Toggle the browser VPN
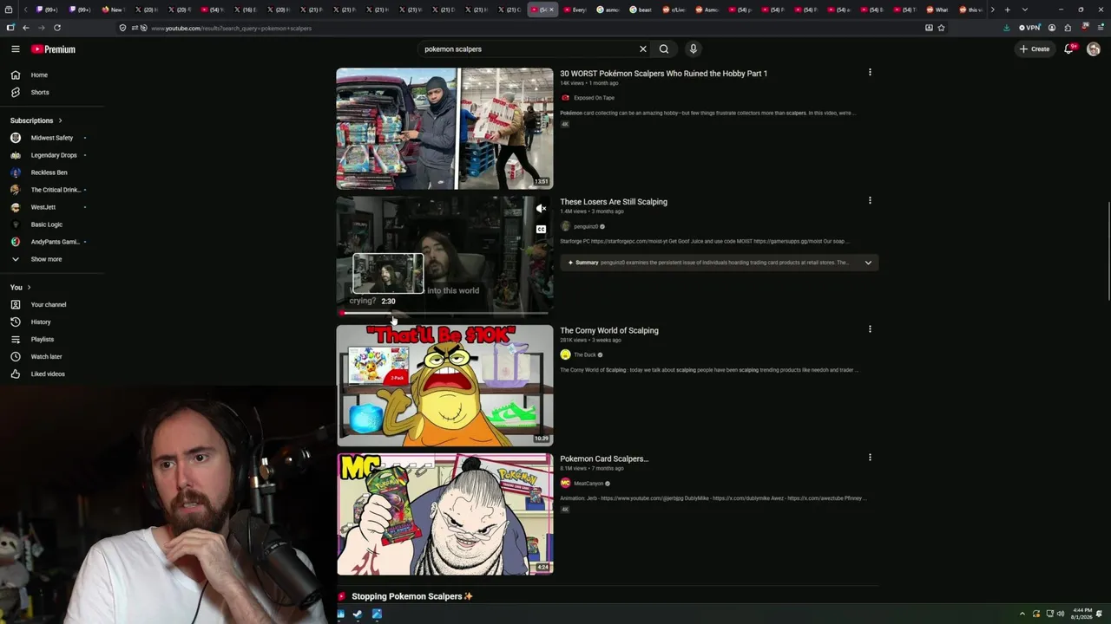The width and height of the screenshot is (1111, 624). [x=1030, y=28]
